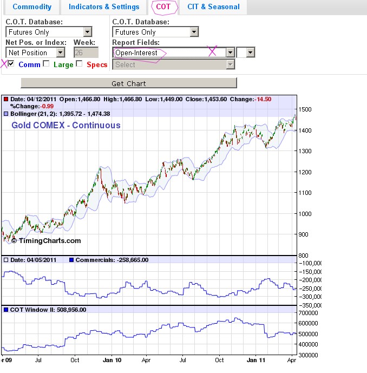Click the Week input field
This screenshot has height=373, width=367.
pos(86,53)
